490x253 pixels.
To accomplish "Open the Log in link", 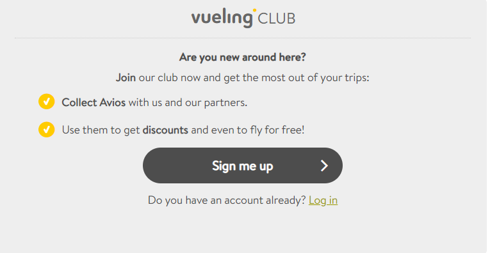I will 323,200.
